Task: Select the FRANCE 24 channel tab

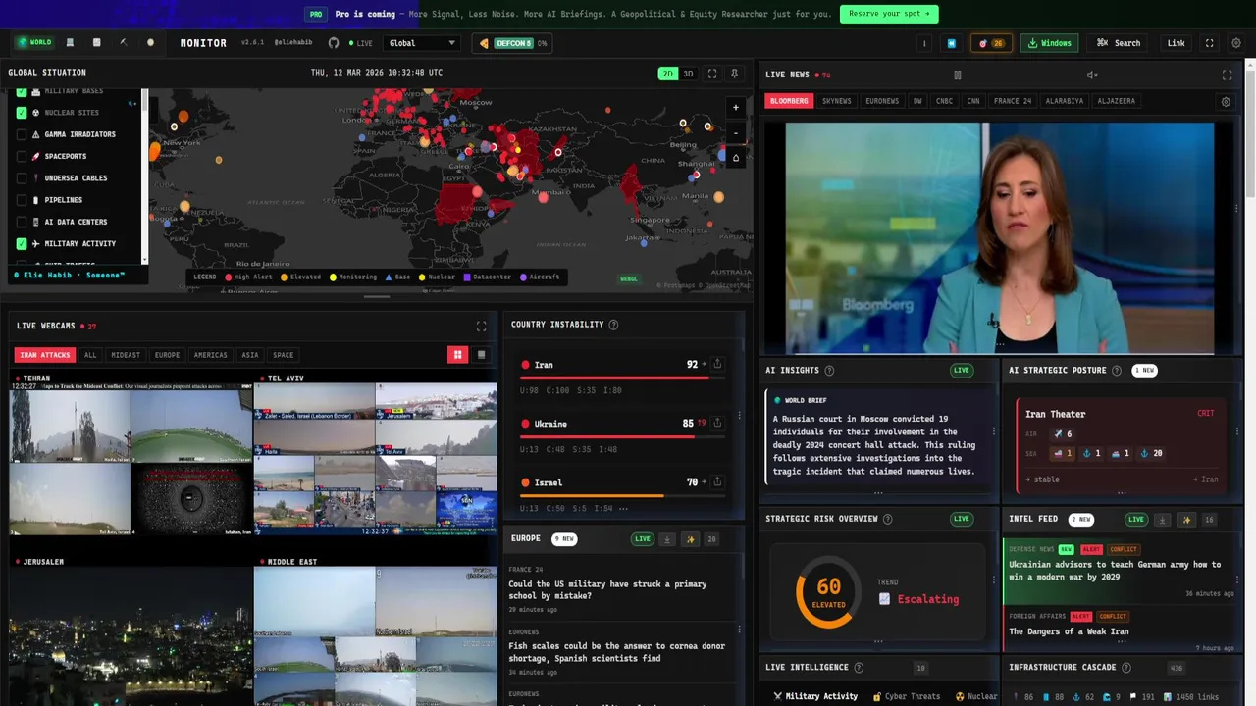Action: pos(1013,101)
